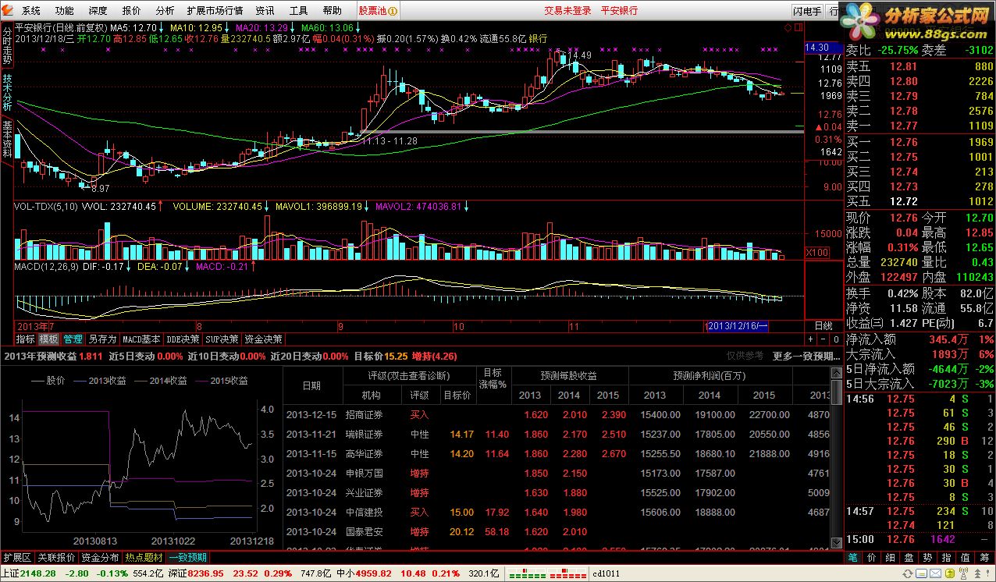Switch to 技术分析 side tab

click(7, 94)
